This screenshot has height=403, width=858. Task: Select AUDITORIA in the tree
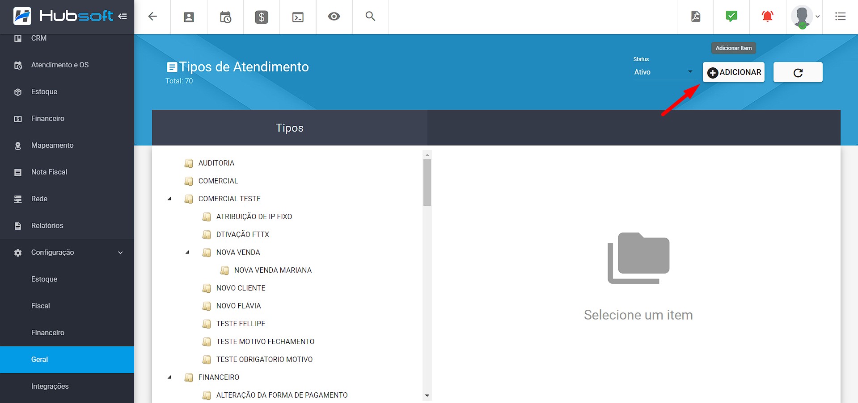[x=216, y=163]
